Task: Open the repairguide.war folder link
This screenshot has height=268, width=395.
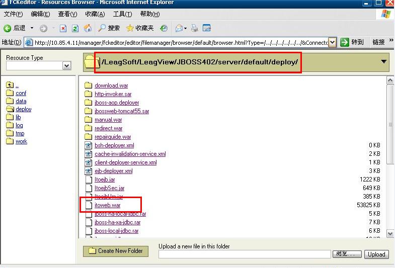Action: pyautogui.click(x=113, y=137)
